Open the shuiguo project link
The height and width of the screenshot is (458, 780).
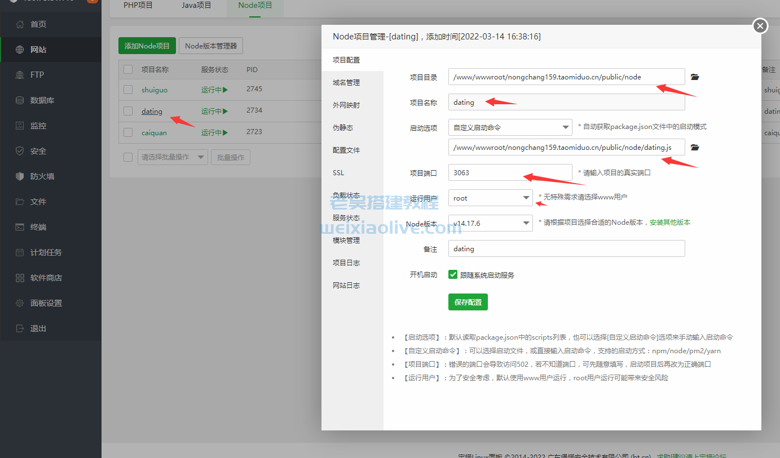point(155,90)
